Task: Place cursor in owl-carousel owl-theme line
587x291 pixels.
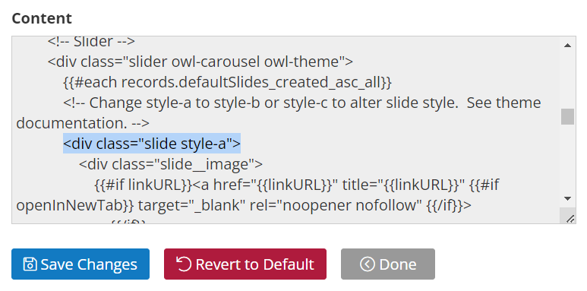Action: click(200, 62)
